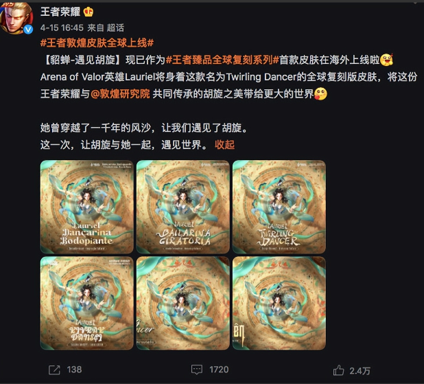Collapse the post with 收起
This screenshot has height=384, width=424.
tap(225, 145)
